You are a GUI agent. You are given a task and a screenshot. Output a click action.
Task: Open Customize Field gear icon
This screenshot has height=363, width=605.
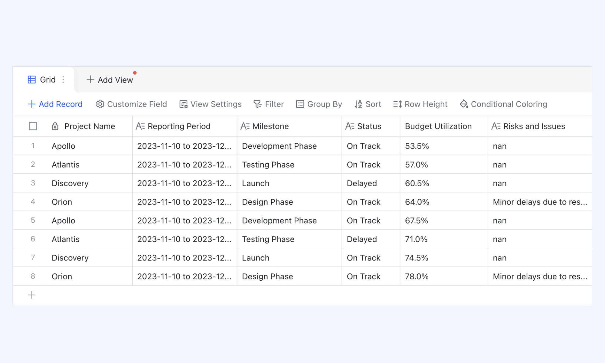point(100,104)
